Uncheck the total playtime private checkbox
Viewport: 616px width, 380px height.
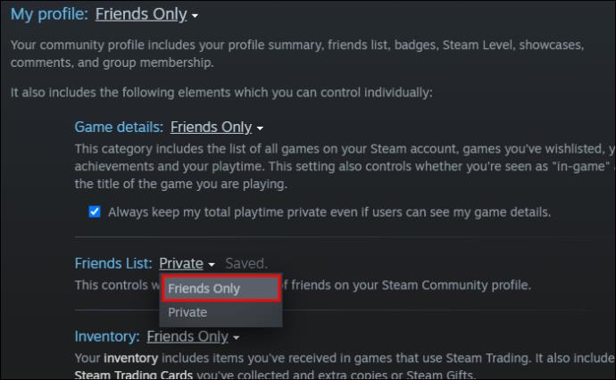(x=95, y=212)
